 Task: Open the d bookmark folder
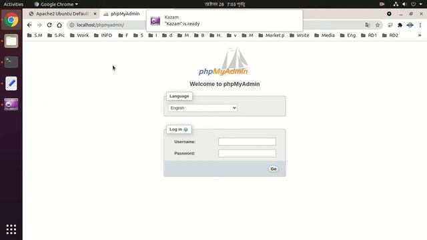[x=167, y=35]
